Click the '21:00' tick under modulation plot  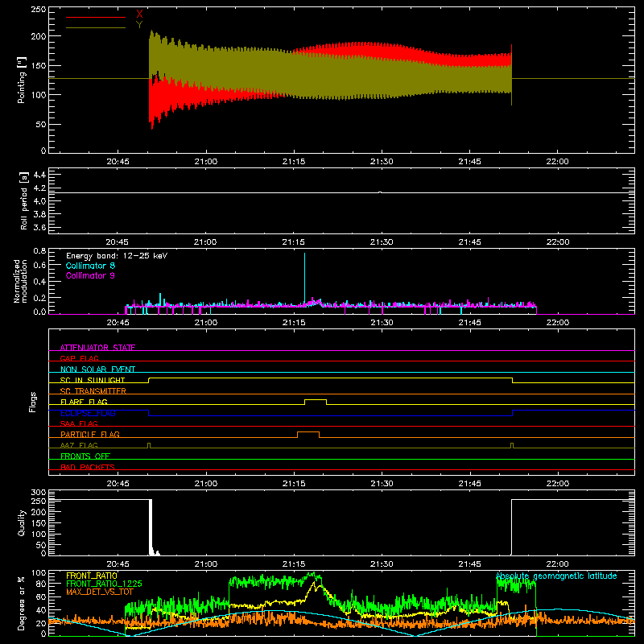[206, 323]
